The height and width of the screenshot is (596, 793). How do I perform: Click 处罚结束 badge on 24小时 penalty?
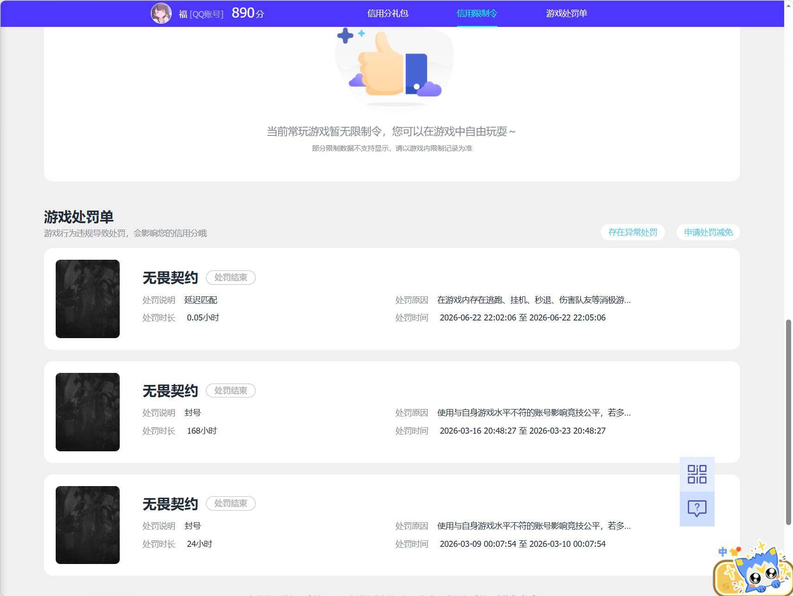(x=231, y=503)
